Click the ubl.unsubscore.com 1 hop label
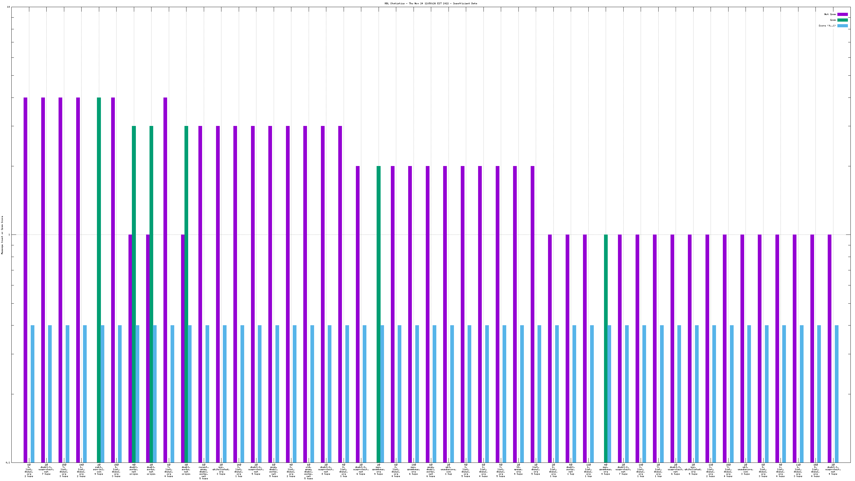Image resolution: width=855 pixels, height=481 pixels. [449, 469]
